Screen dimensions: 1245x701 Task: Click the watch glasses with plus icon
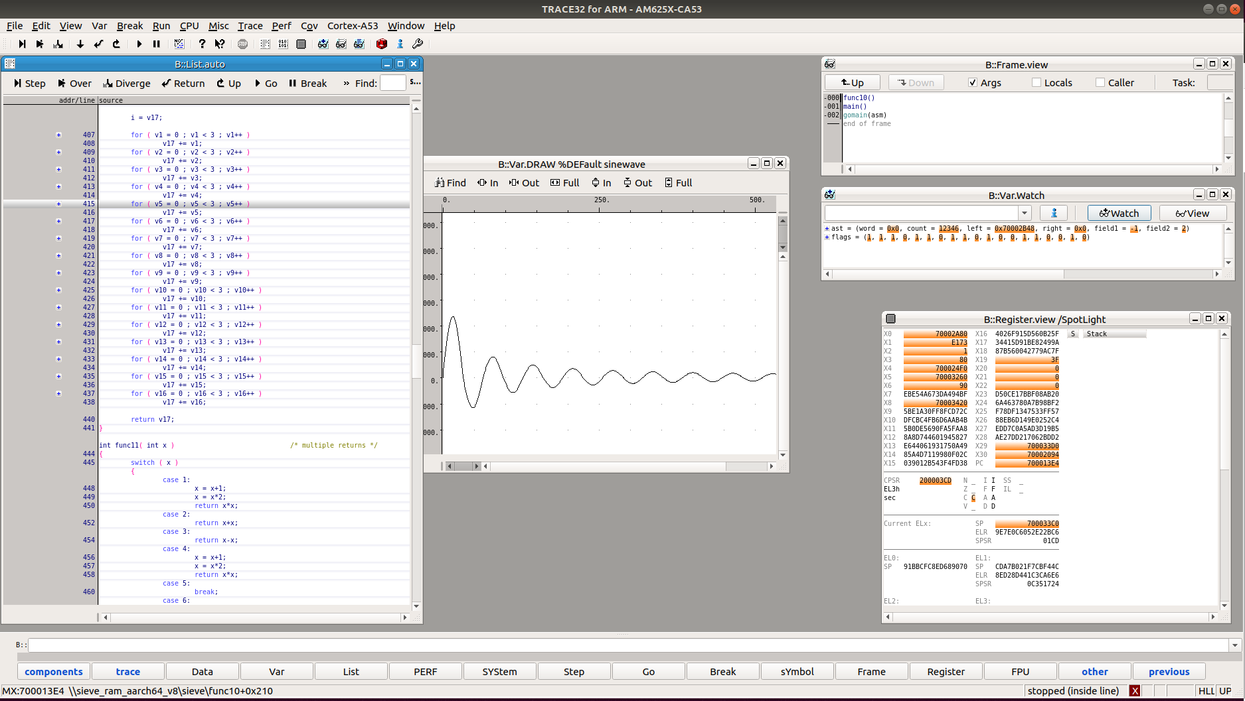point(323,44)
